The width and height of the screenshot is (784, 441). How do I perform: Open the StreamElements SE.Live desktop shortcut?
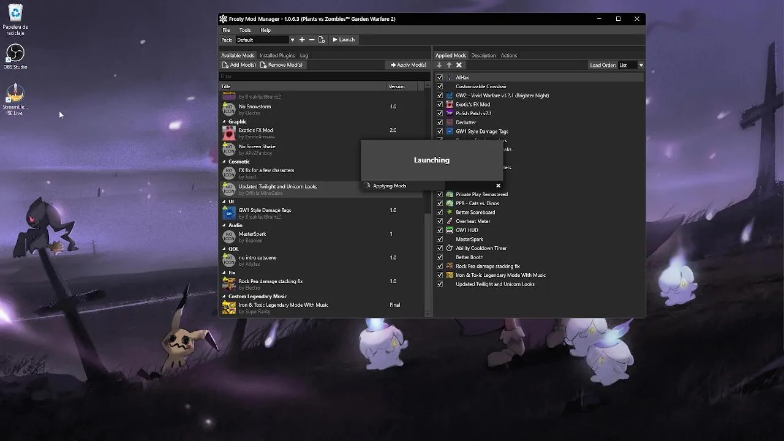pyautogui.click(x=15, y=100)
